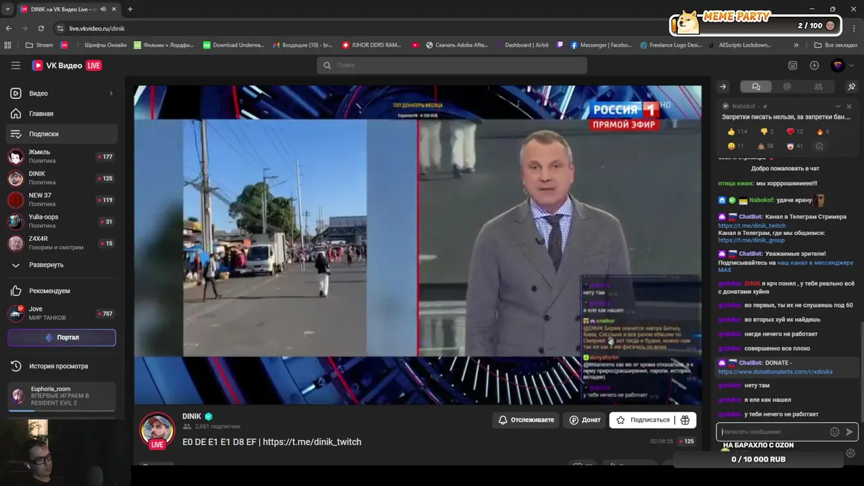Open Euphoria_room Resident Evil 2 history item
Image resolution: width=864 pixels, height=486 pixels.
[x=61, y=396]
